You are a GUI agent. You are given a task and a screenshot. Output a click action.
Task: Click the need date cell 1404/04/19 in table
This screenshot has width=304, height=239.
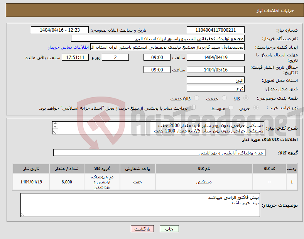[x=31, y=182]
